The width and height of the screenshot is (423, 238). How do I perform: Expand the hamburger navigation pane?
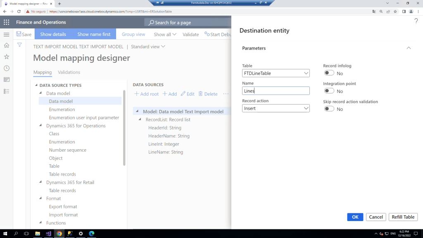pyautogui.click(x=6, y=35)
